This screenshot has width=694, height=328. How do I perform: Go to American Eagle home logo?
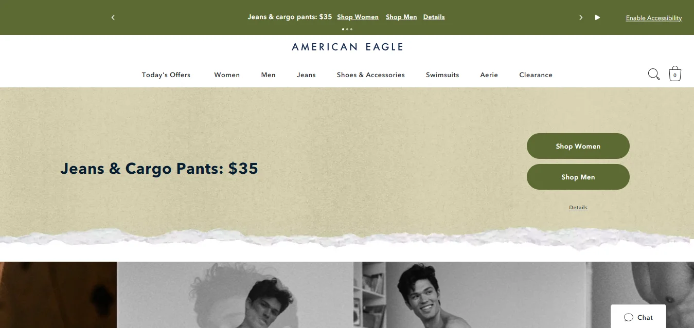click(x=347, y=47)
